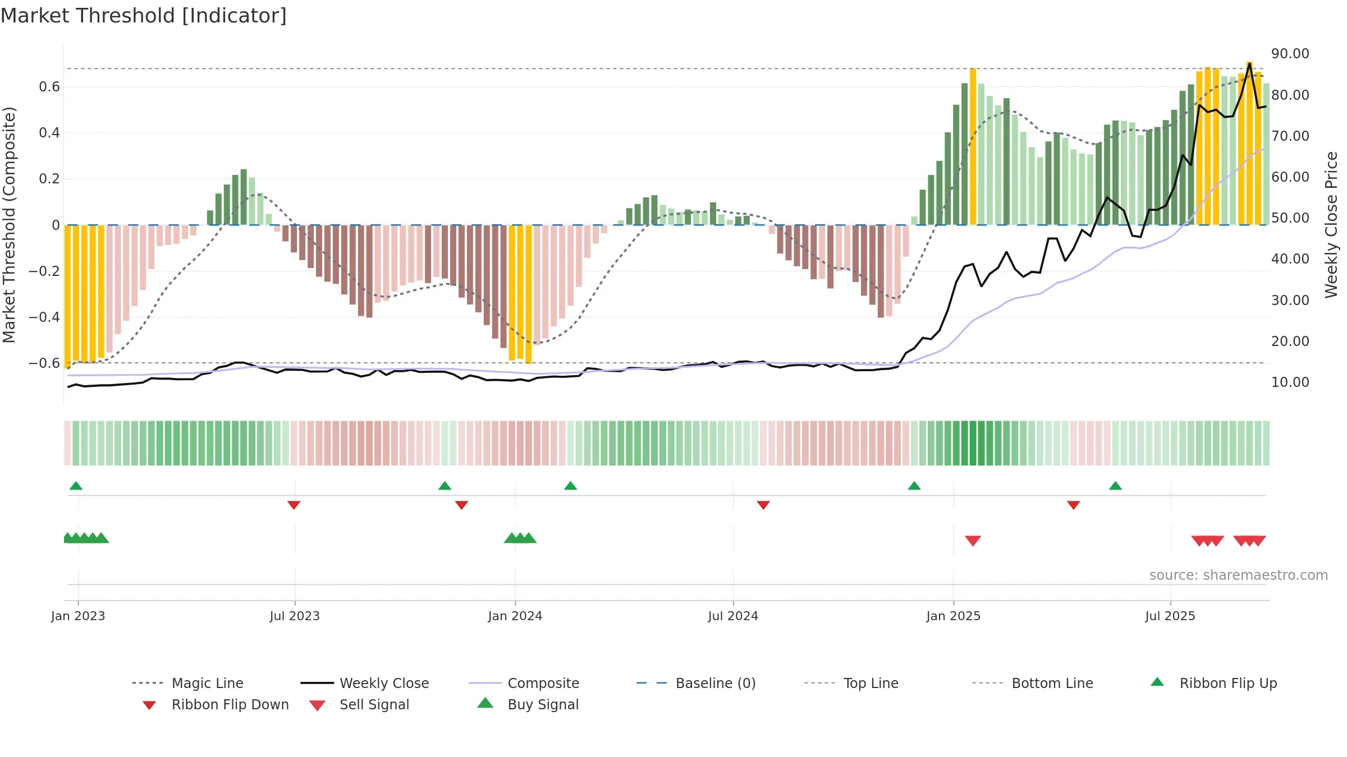Click the ribbon flip down marker after Jul 2024
The width and height of the screenshot is (1347, 757).
click(x=763, y=505)
